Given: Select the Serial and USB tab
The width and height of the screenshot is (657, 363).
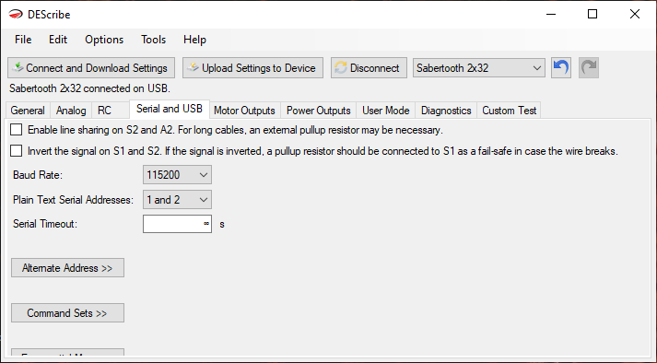Looking at the screenshot, I should (170, 109).
